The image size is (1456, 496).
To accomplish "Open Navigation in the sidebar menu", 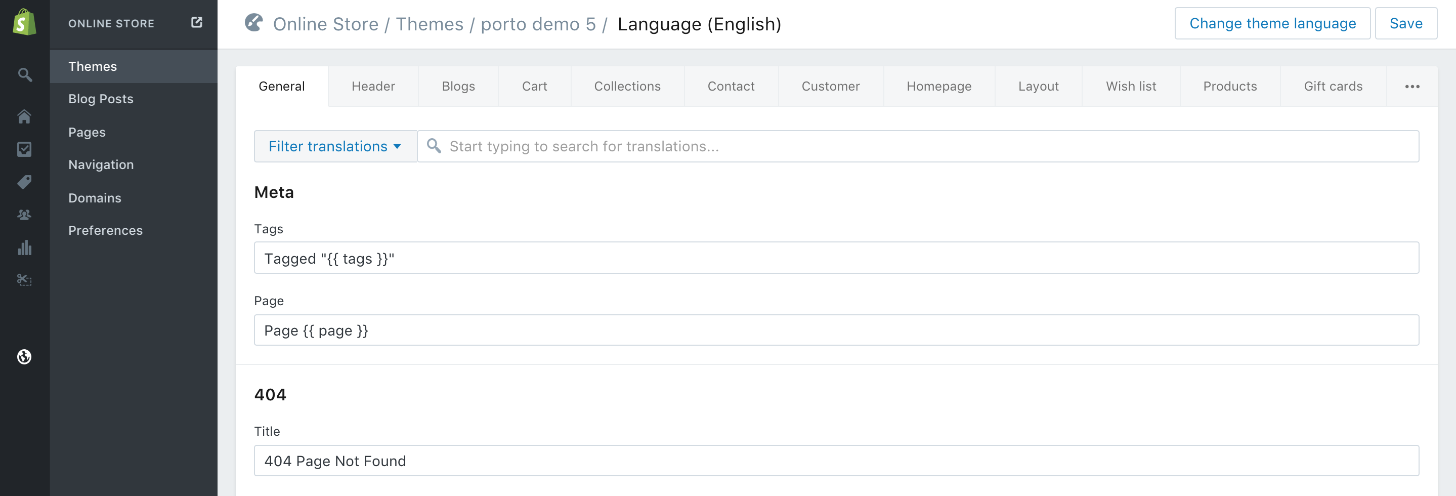I will coord(101,164).
